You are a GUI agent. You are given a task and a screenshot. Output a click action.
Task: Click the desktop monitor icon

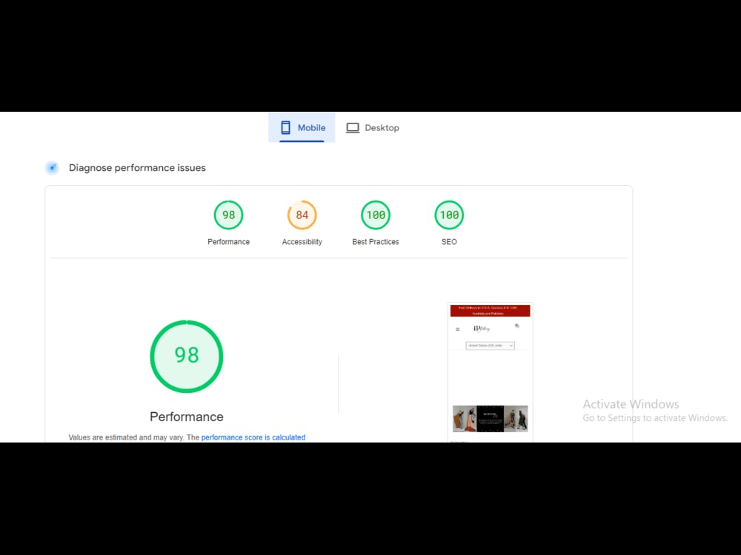[353, 128]
